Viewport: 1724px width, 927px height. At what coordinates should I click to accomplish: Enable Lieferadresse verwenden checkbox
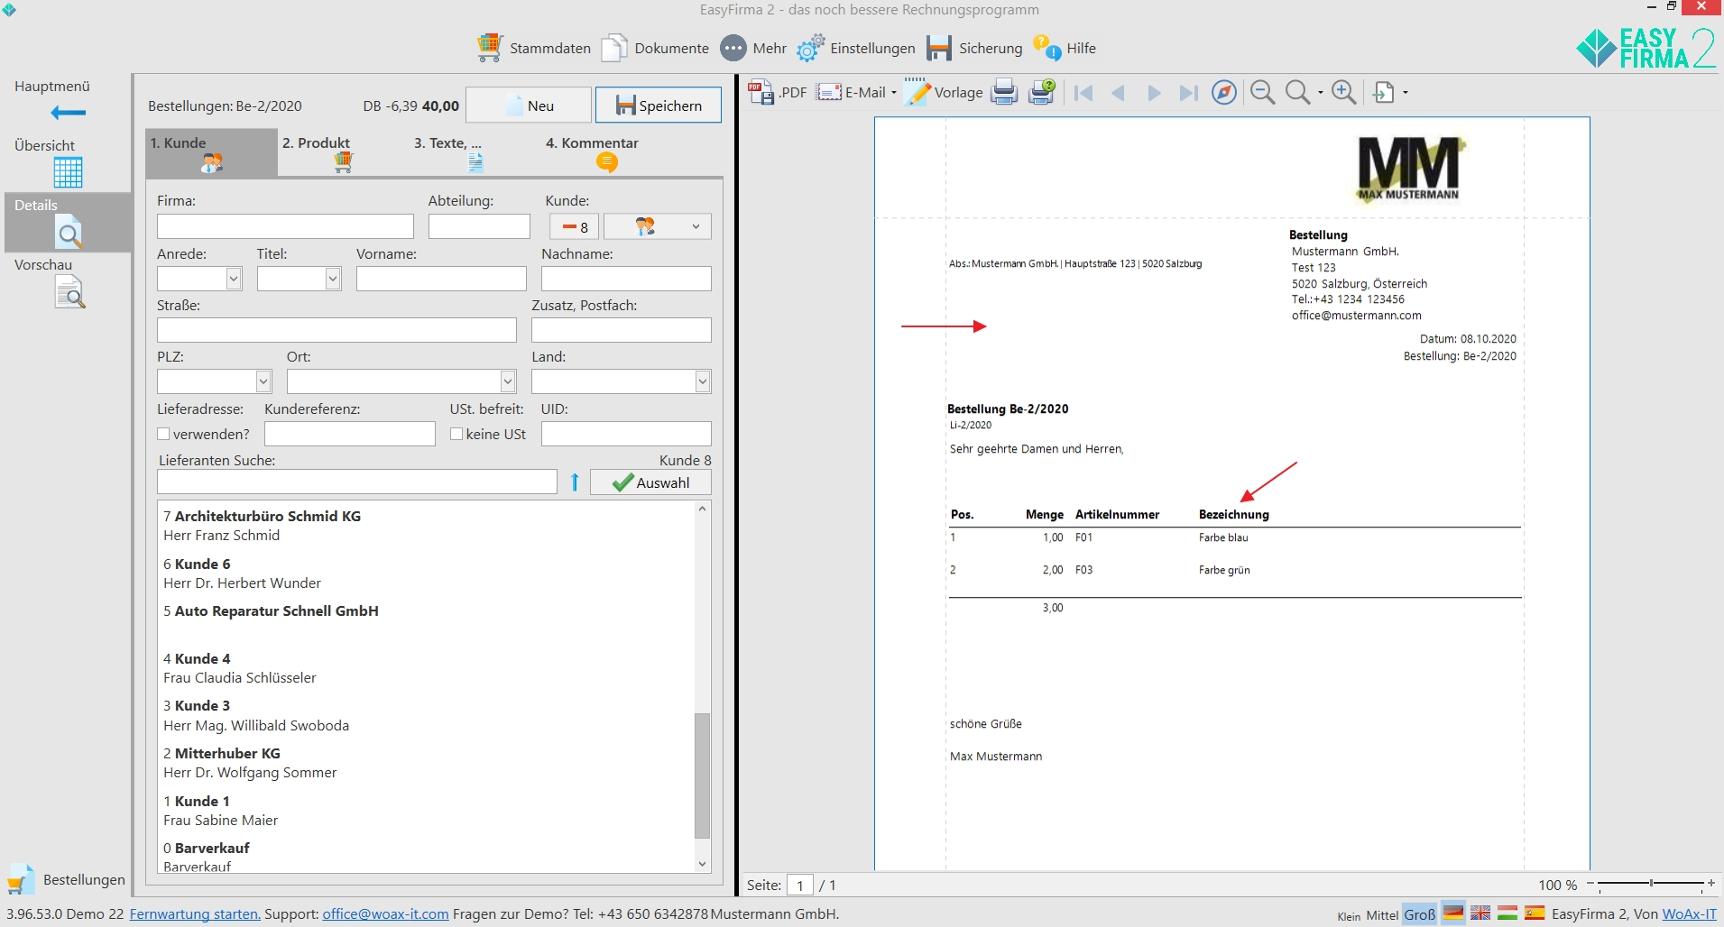164,434
